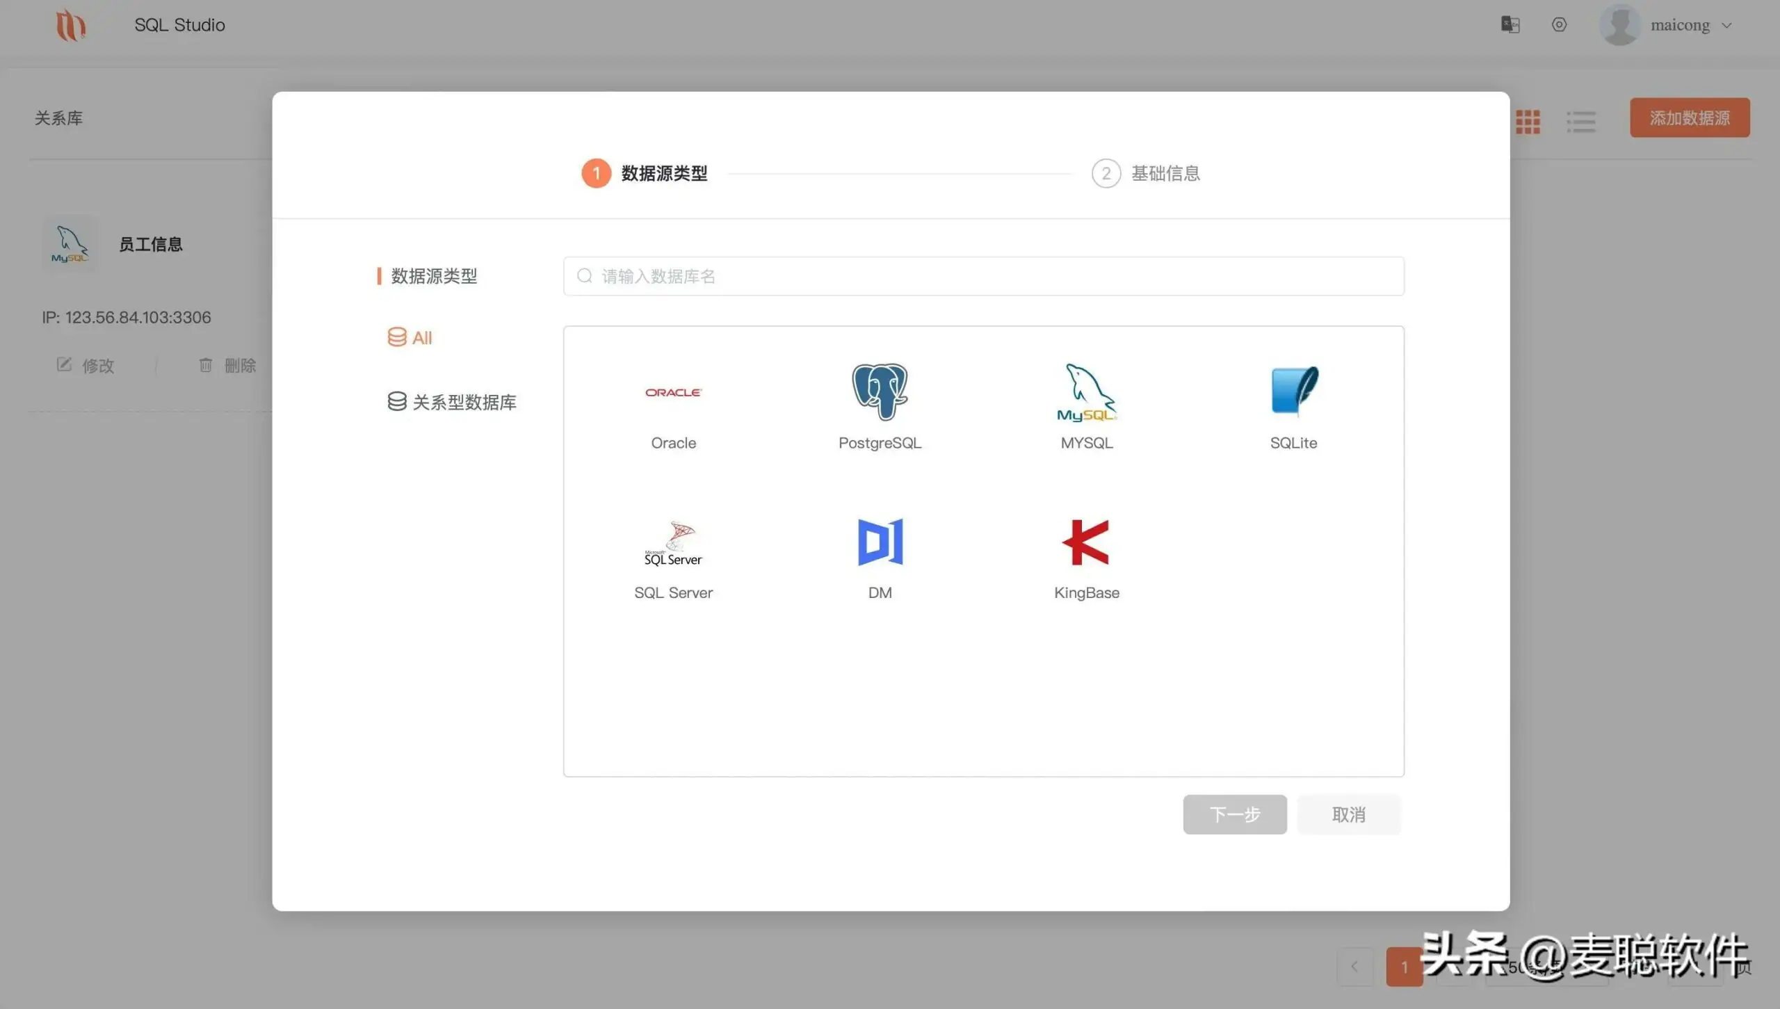Switch to the 基础信息 step

(1147, 173)
